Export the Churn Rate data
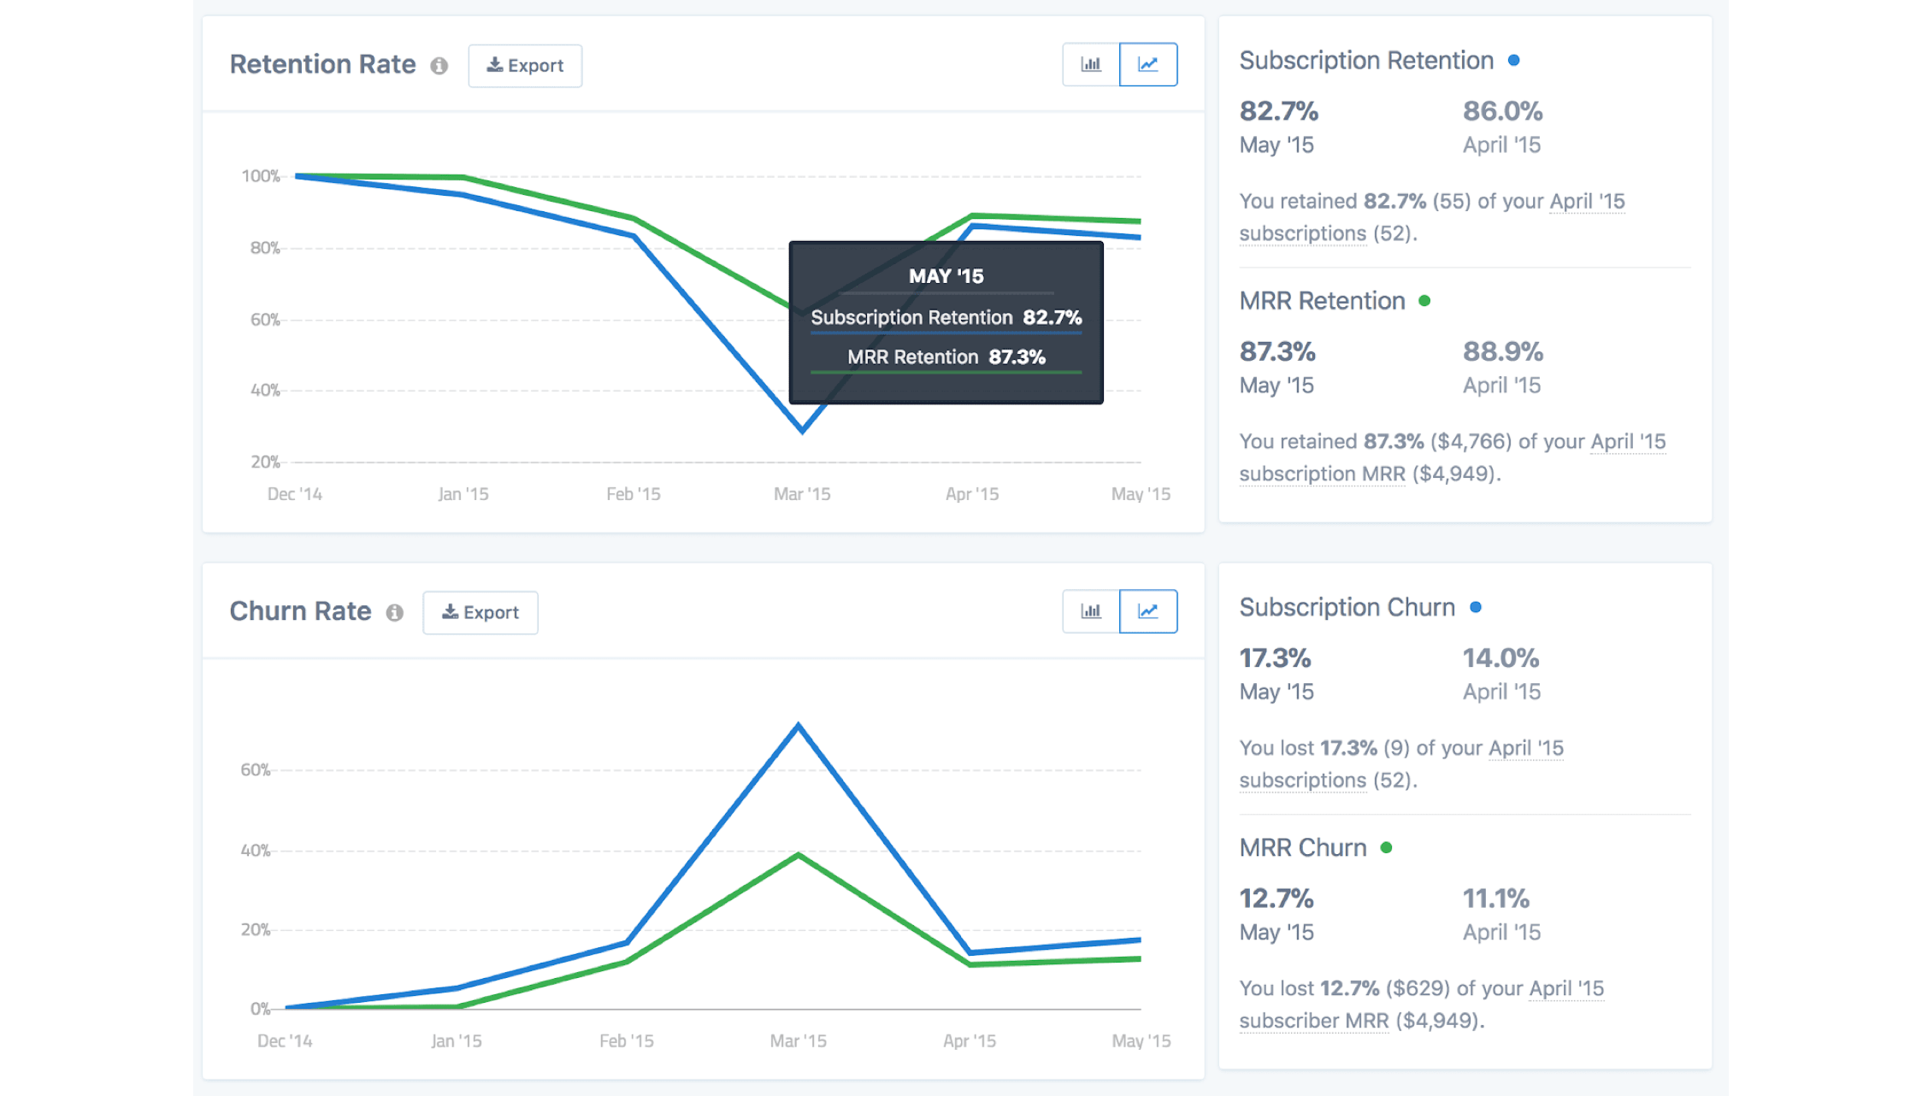 (x=480, y=612)
